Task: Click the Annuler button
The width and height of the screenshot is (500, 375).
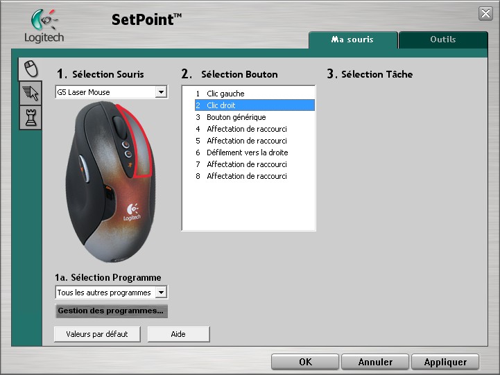Action: 375,362
